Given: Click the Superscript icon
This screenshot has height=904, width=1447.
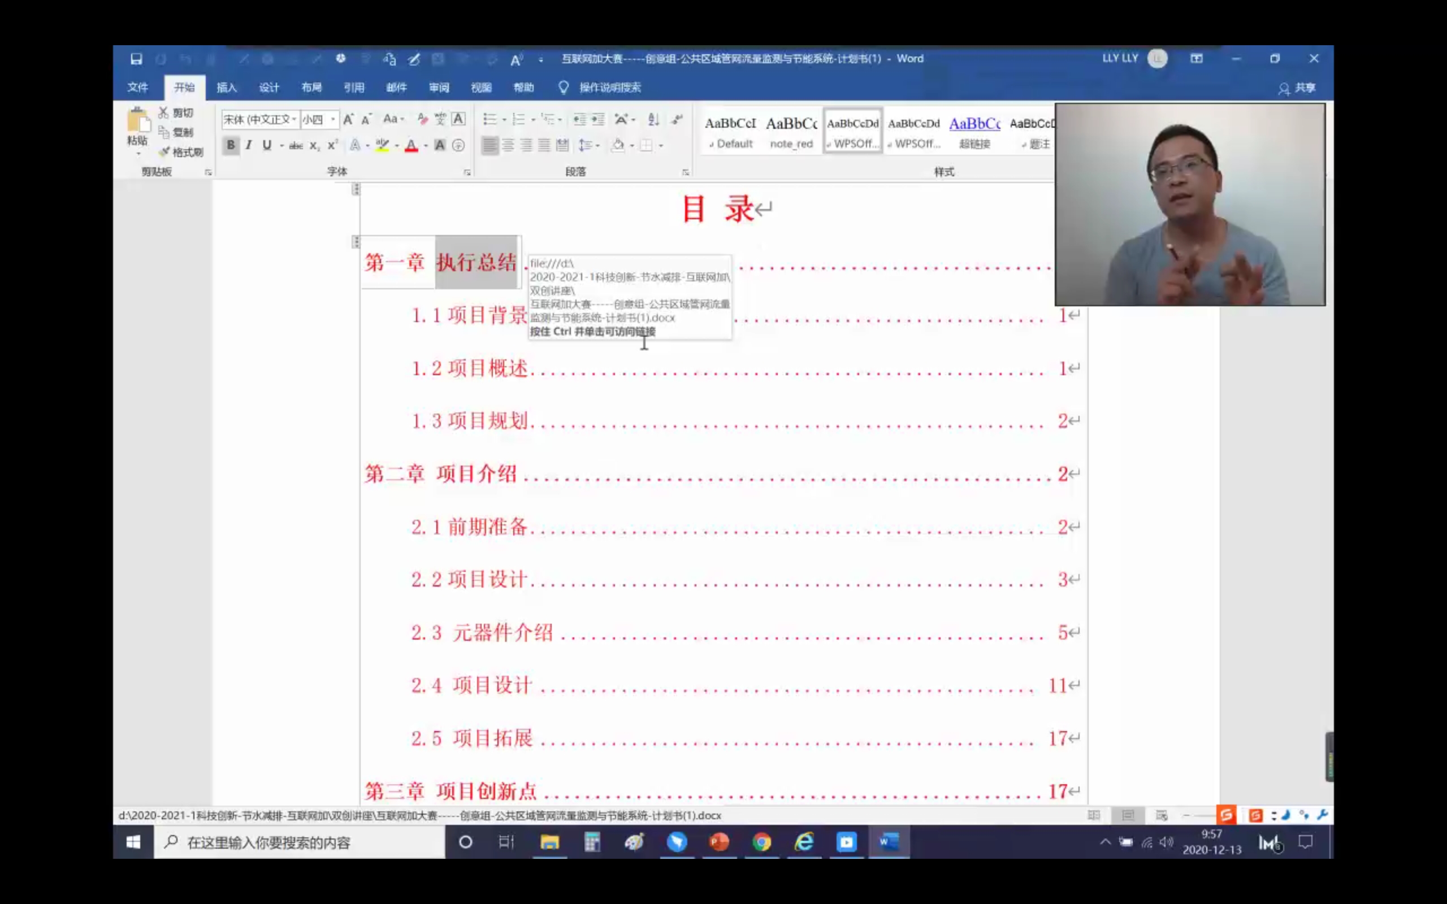Looking at the screenshot, I should pos(332,145).
